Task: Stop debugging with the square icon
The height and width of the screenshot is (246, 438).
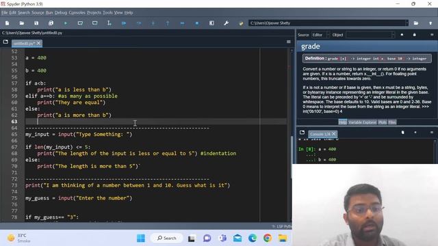Action: (197, 23)
